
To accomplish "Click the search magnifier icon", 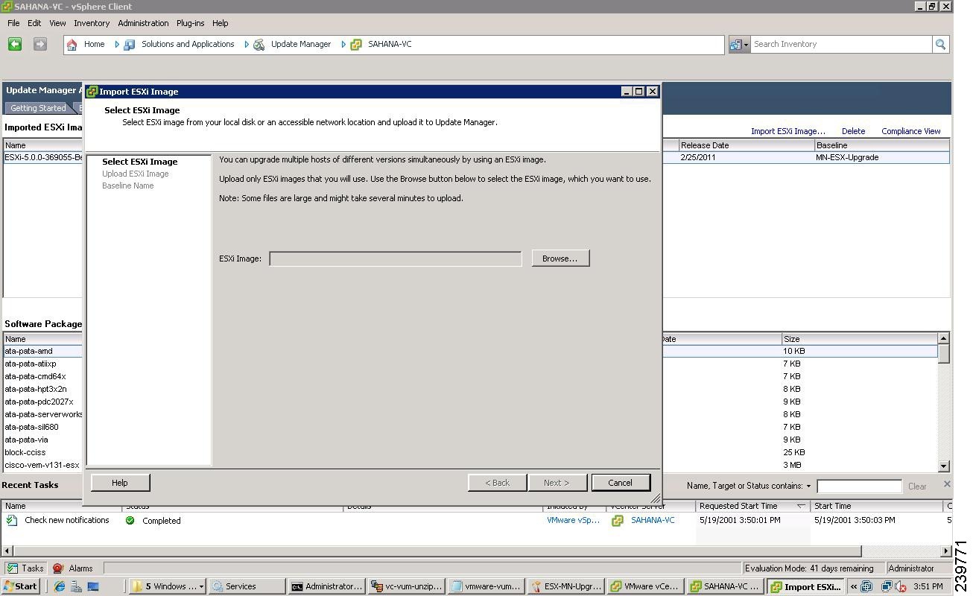I will (x=940, y=45).
